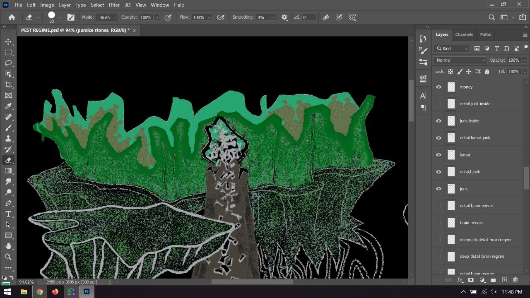Select the lumut layer name
Screen dimensions: 530x298
tap(465, 155)
